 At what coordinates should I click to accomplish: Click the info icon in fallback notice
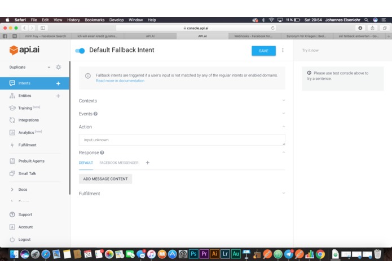coord(88,76)
